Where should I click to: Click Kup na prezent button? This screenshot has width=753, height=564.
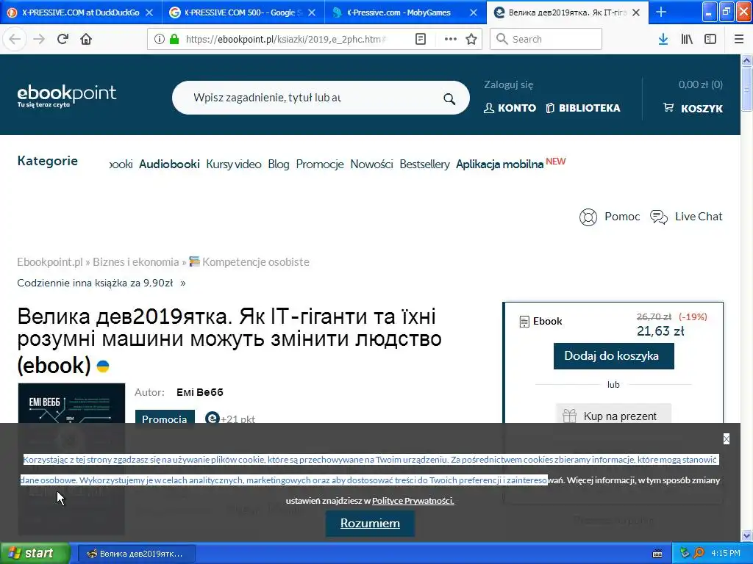click(x=613, y=416)
